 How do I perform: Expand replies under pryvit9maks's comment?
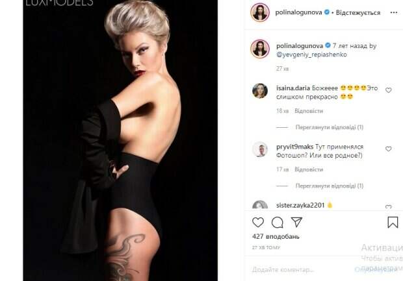point(330,186)
